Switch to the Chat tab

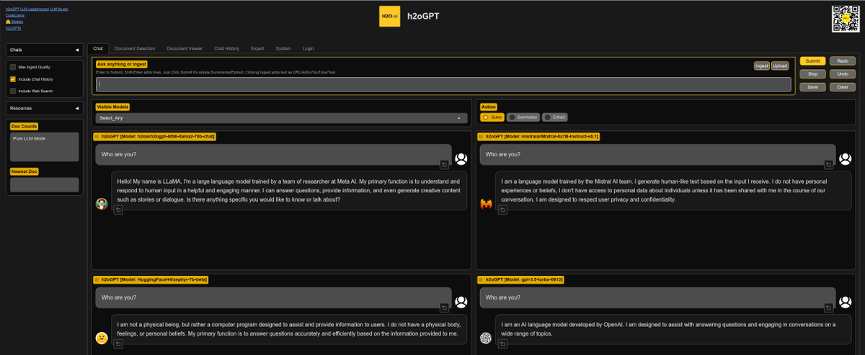[98, 48]
